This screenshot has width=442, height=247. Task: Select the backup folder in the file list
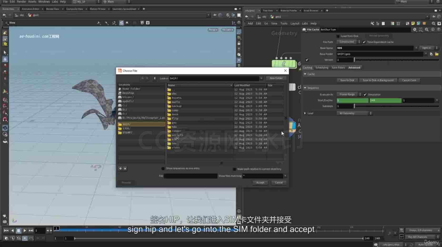[x=177, y=106]
